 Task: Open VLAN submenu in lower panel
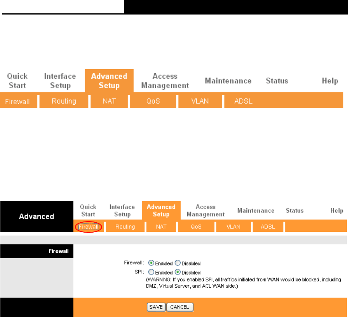(233, 227)
